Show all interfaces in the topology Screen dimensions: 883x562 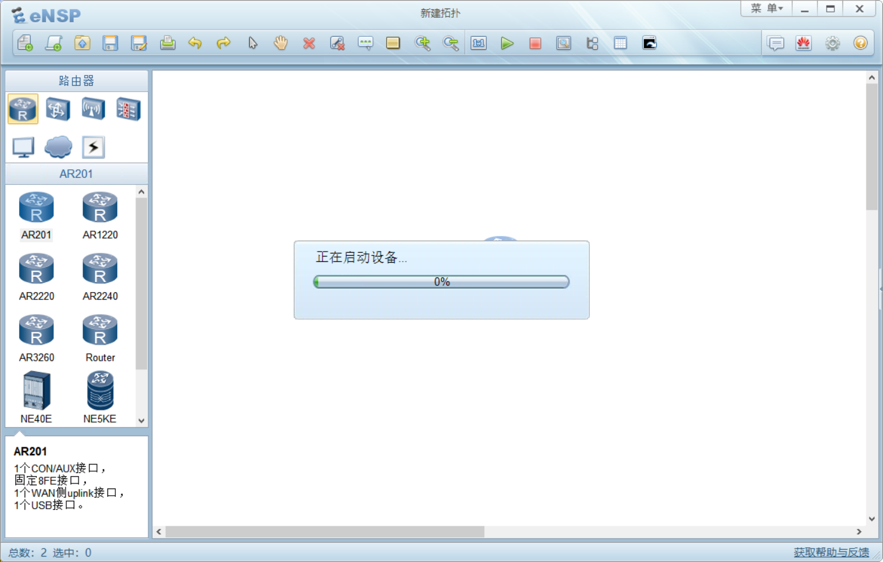point(592,43)
